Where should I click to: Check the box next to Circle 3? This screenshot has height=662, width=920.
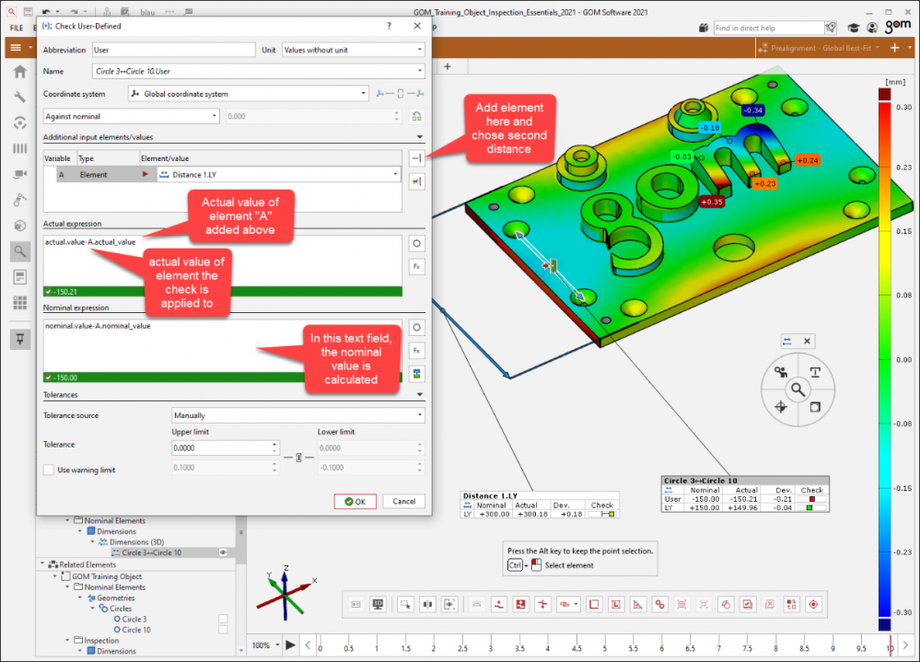click(223, 619)
